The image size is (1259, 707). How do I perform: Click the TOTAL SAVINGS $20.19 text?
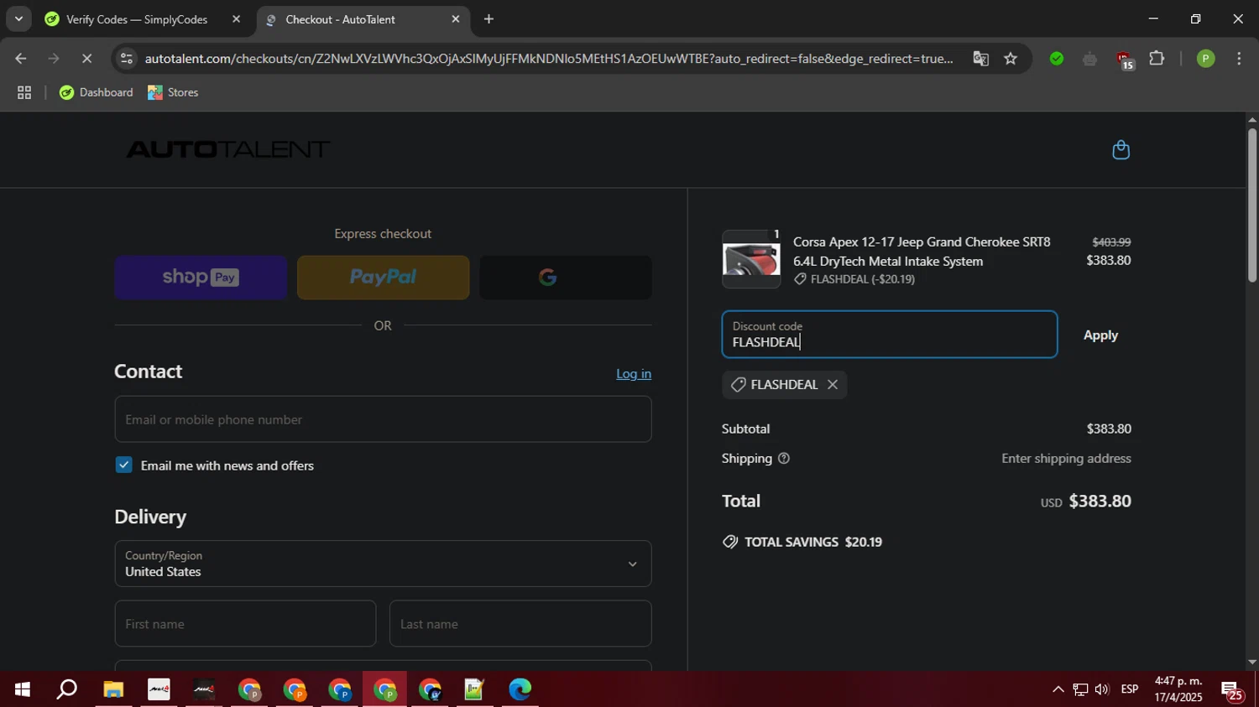[813, 543]
